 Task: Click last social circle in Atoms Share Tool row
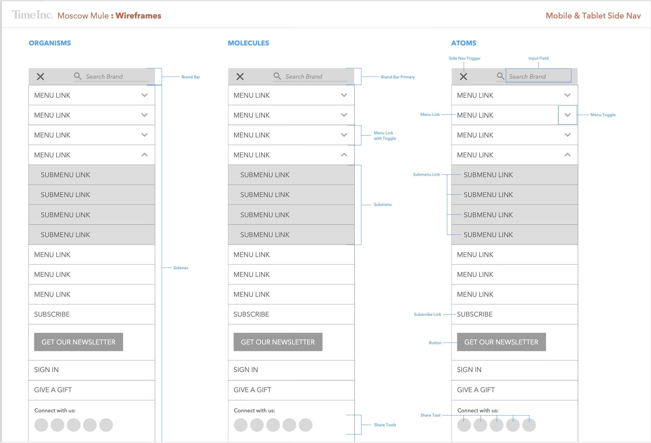tap(529, 425)
